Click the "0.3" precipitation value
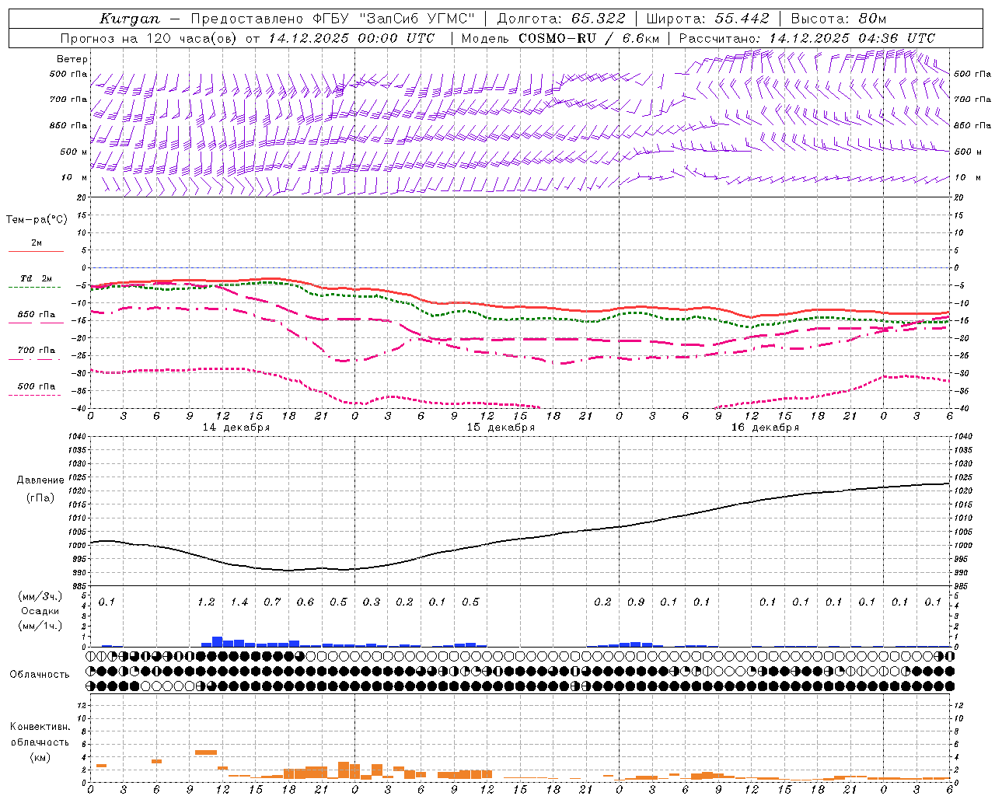 point(372,602)
